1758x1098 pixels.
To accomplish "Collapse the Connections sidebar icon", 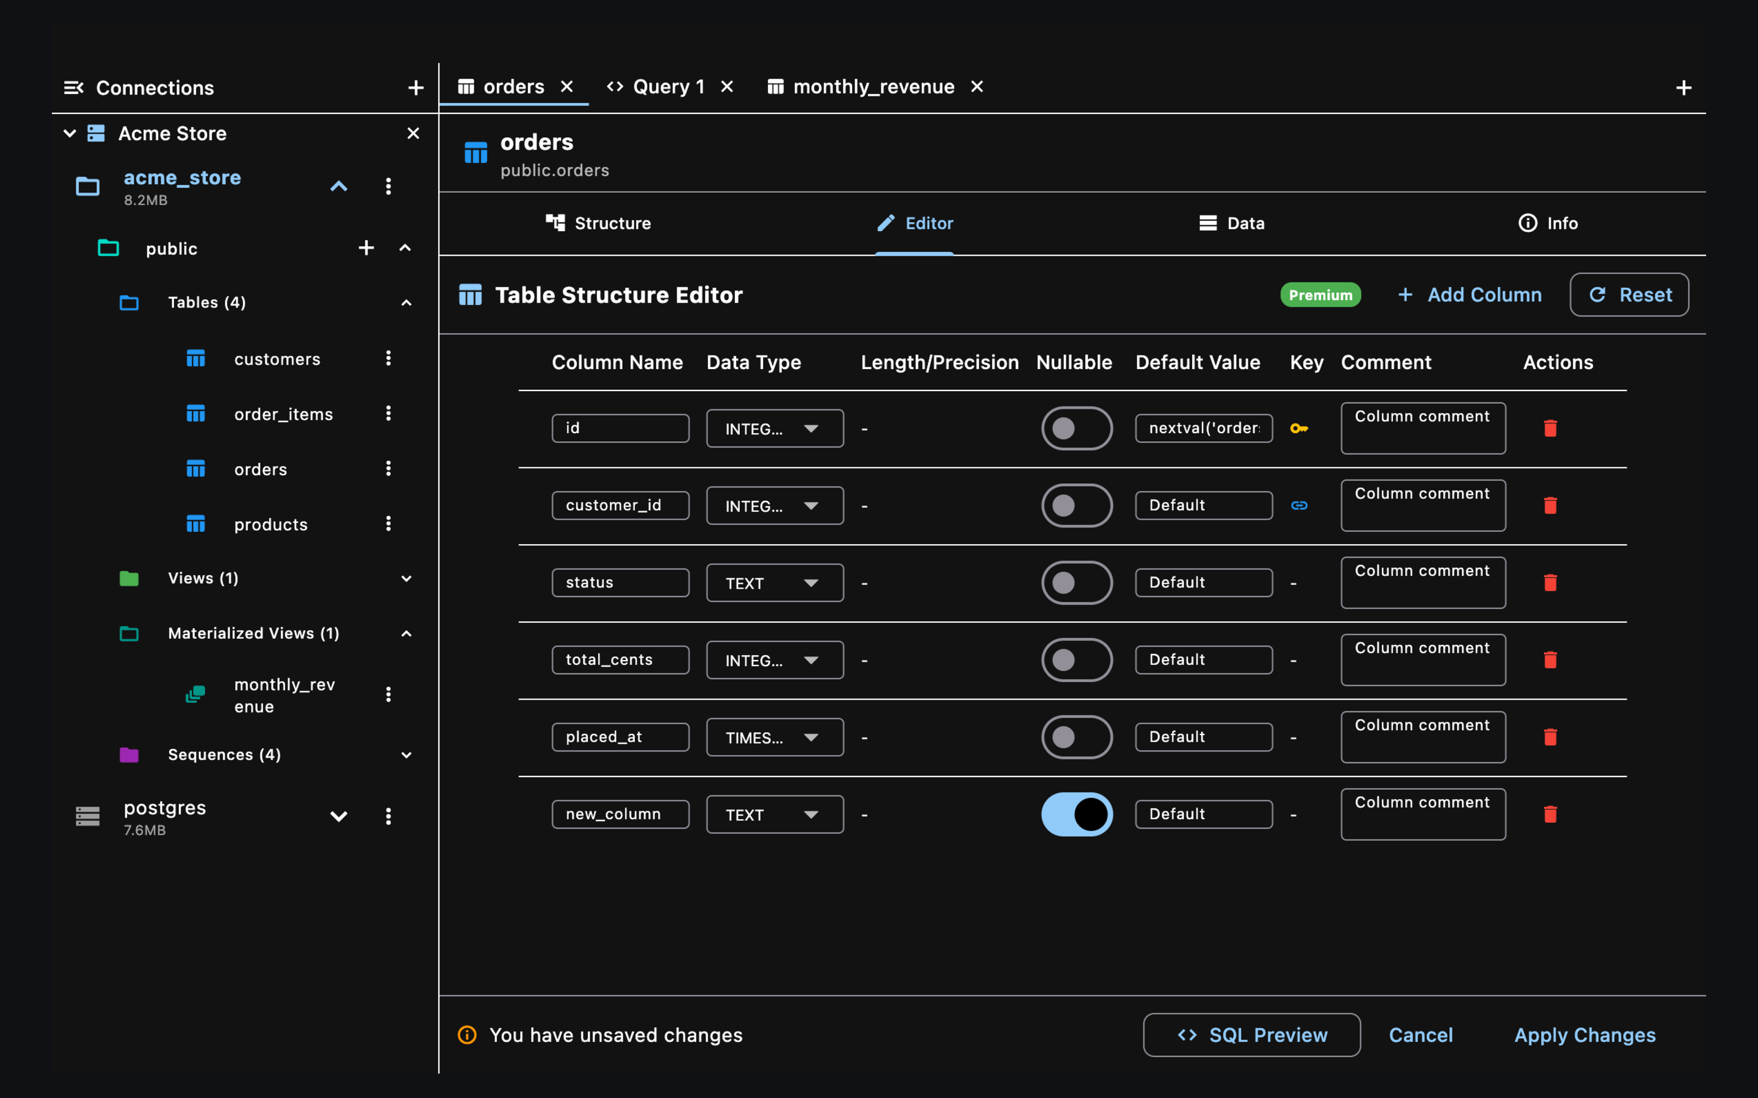I will 73,88.
